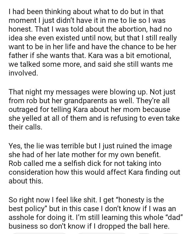The image size is (192, 234).
Task: Click the text "their calls." ending the second paragraph
Action: pos(25,127)
